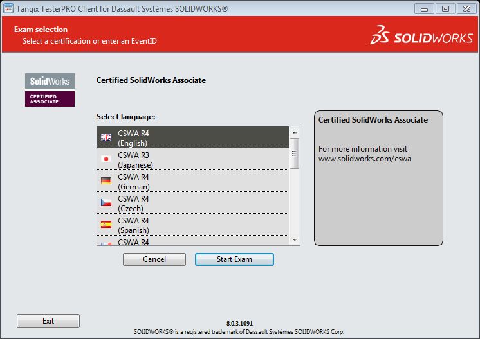Click the language list scrollbar thumb

(x=295, y=153)
